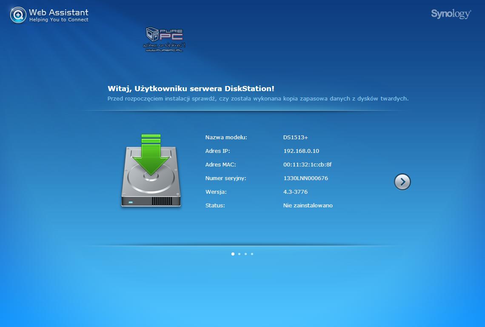This screenshot has height=327, width=485.
Task: Click the status 'Nie zainstalowano'
Action: pos(308,205)
